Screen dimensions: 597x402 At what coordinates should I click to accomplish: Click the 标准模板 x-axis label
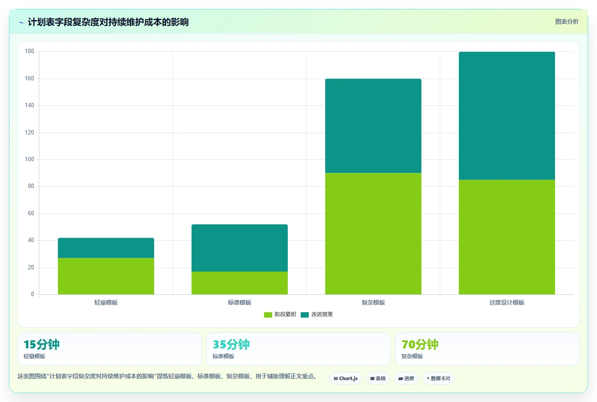pos(240,302)
